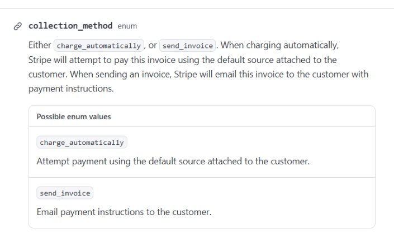The image size is (394, 234).
Task: Click the Email payment instructions to customer text
Action: click(124, 212)
